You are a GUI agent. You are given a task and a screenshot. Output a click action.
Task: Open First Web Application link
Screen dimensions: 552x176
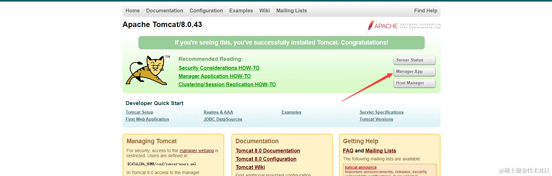pyautogui.click(x=147, y=119)
